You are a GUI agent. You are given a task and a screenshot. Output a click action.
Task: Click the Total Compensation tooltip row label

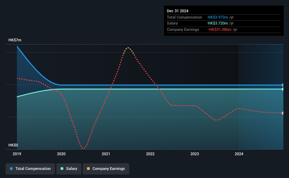[184, 17]
